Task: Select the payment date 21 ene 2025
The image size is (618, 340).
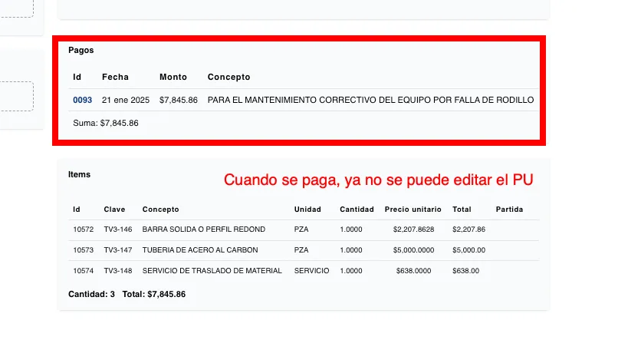Action: tap(126, 101)
